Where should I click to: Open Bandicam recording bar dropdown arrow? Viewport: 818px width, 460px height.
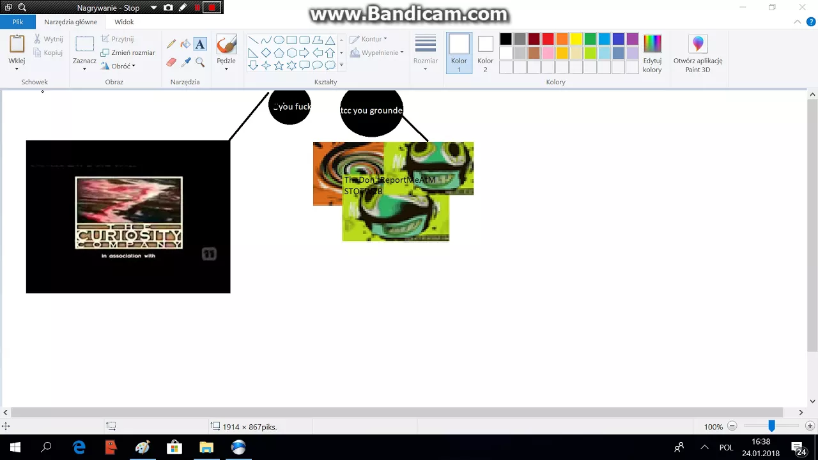(154, 8)
